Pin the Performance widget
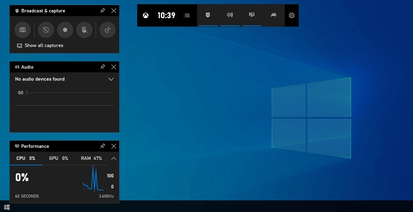Image resolution: width=413 pixels, height=212 pixels. pos(102,146)
